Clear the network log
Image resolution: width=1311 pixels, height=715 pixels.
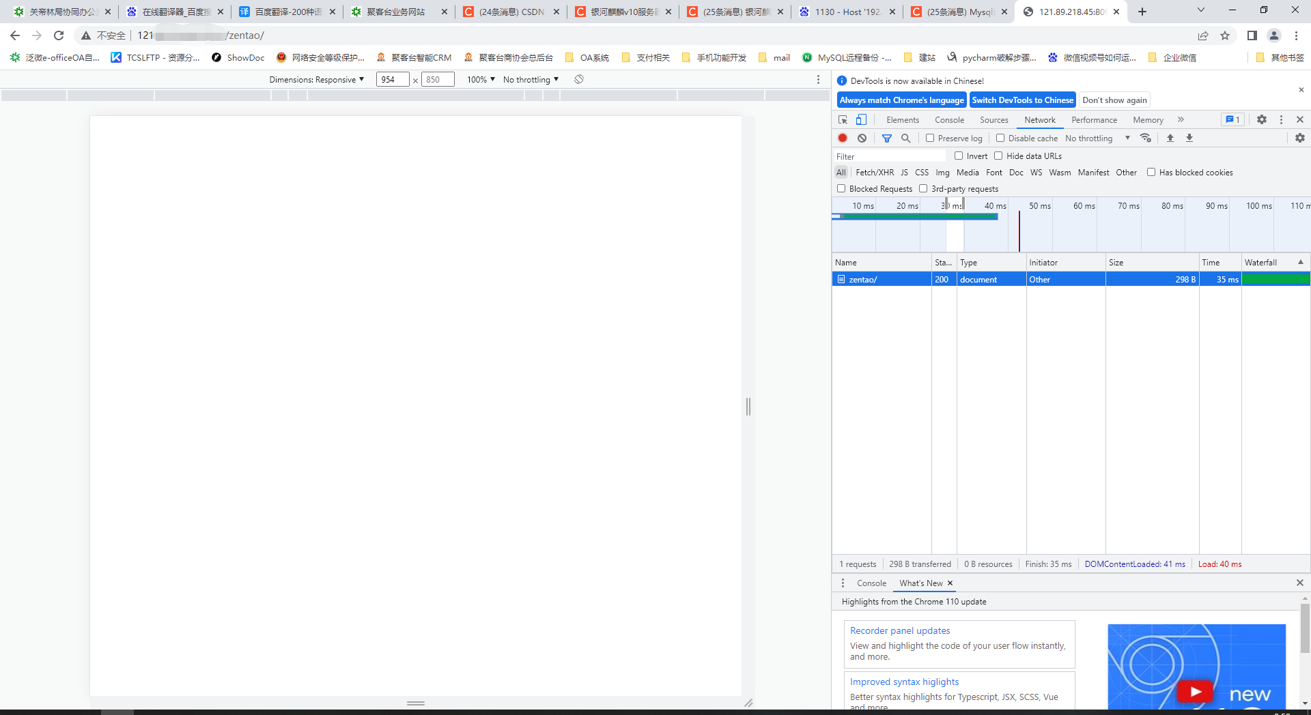point(862,138)
